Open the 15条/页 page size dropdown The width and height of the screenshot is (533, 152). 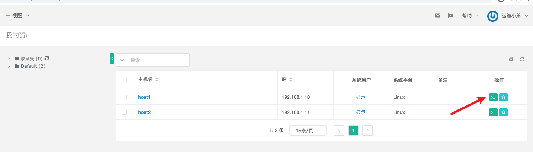pyautogui.click(x=308, y=131)
